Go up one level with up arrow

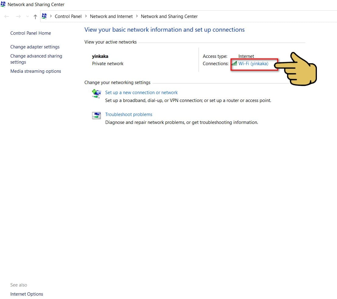coord(35,16)
